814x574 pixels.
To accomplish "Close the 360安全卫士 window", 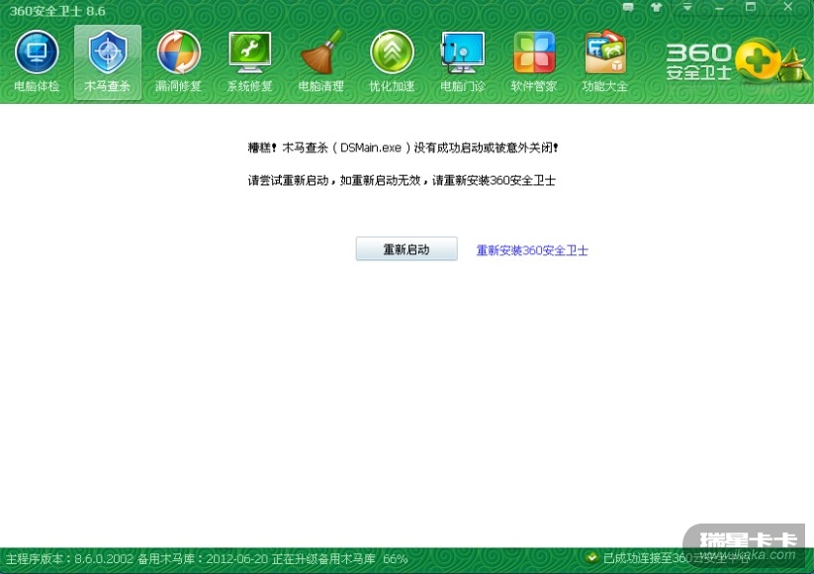I will point(787,7).
